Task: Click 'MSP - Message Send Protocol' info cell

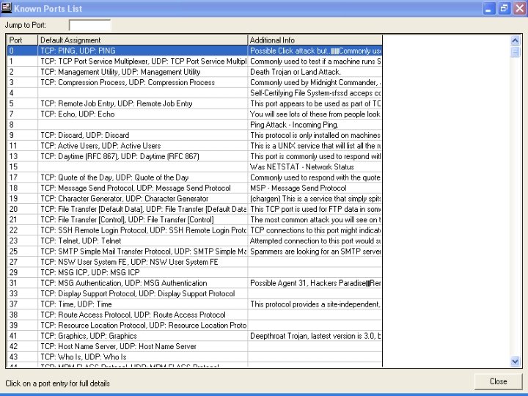Action: click(315, 188)
